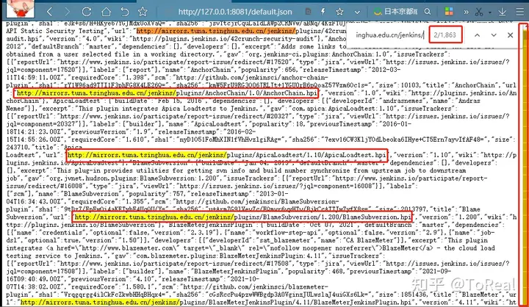Click the orange highlighted tsinghua mirror match
The width and height of the screenshot is (529, 307).
click(216, 31)
